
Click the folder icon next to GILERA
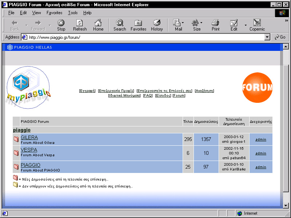point(16,139)
